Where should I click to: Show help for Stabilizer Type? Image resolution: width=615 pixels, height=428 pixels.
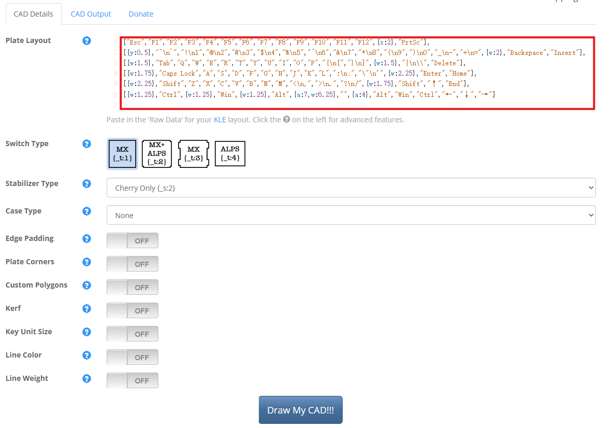point(87,183)
